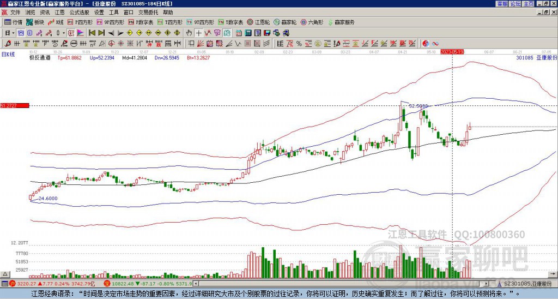
Task: Click the horizontal scrollbar left arrow
Action: (x=196, y=284)
